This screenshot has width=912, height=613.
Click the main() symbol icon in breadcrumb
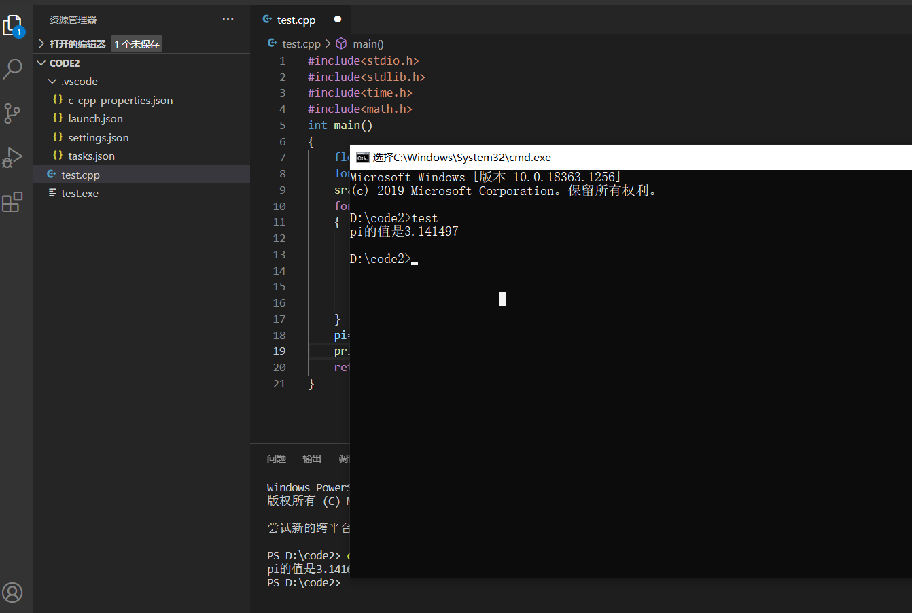click(x=341, y=43)
